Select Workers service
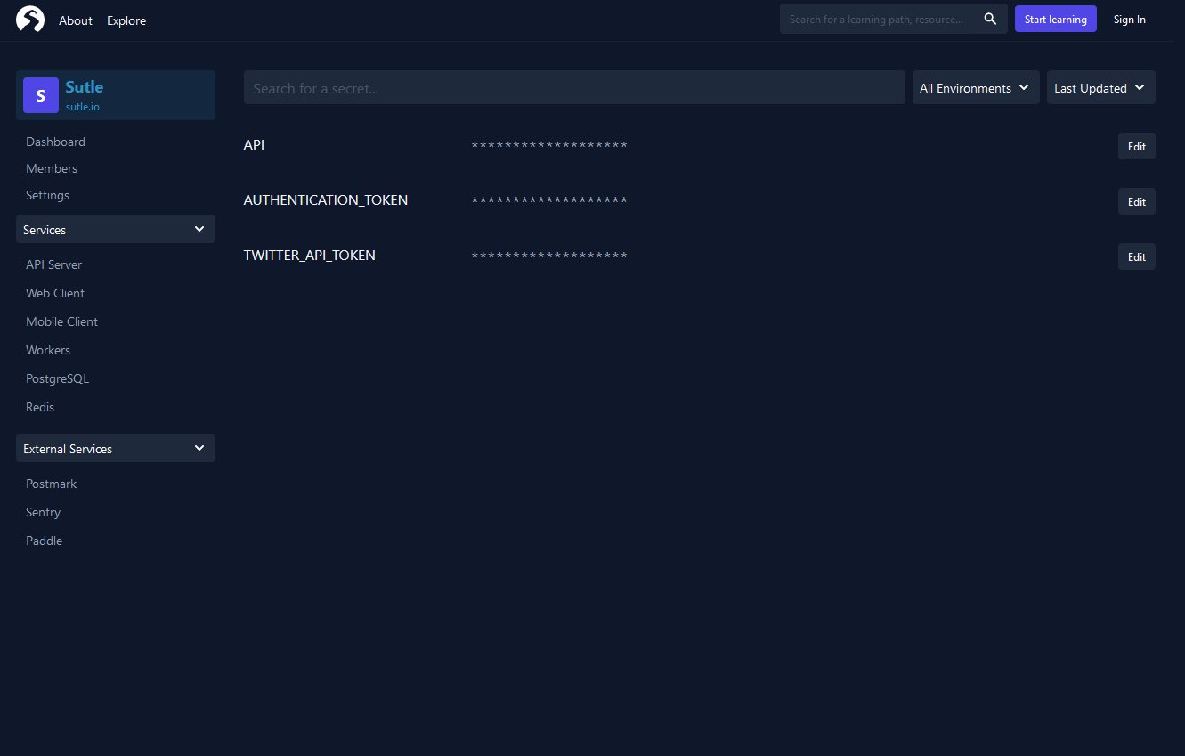This screenshot has height=756, width=1185. click(48, 350)
